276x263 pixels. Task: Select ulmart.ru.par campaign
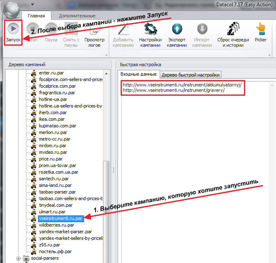point(52,212)
